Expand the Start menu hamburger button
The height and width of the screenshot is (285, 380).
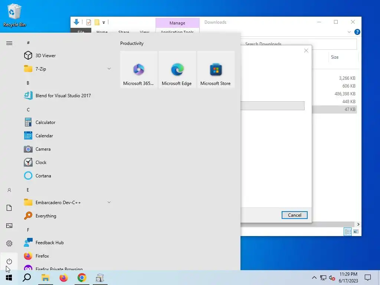click(9, 43)
